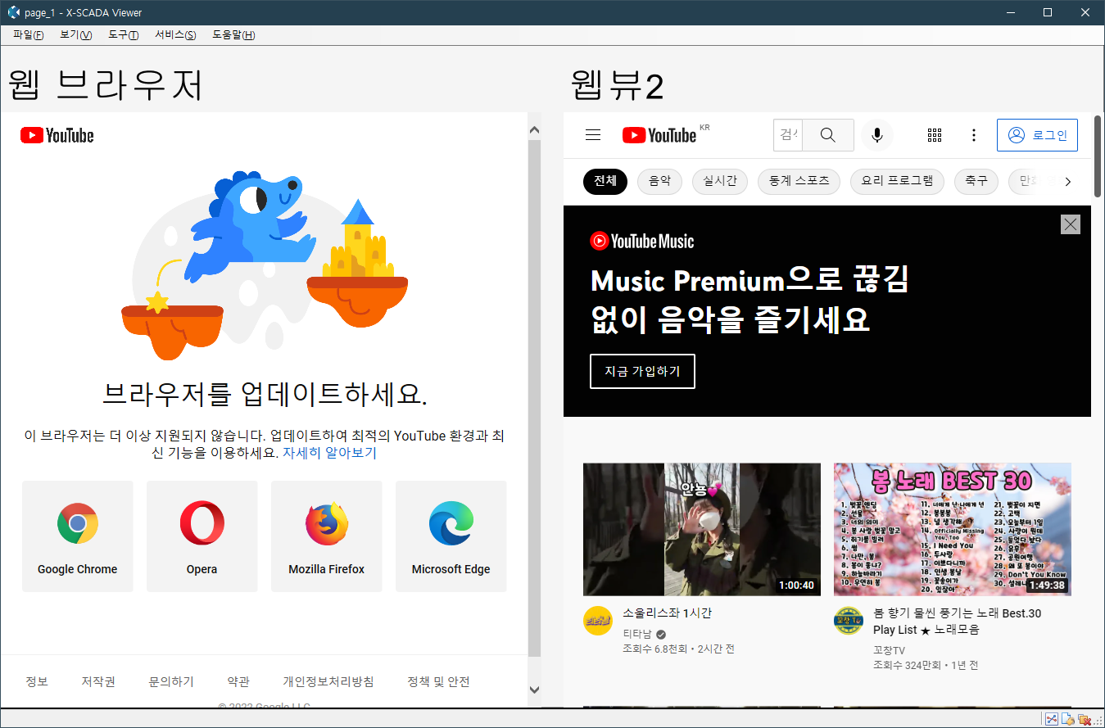Select the 실시간 filter chip

pos(720,181)
